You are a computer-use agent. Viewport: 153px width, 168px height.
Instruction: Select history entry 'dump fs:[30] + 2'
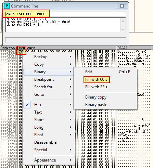(x=23, y=25)
